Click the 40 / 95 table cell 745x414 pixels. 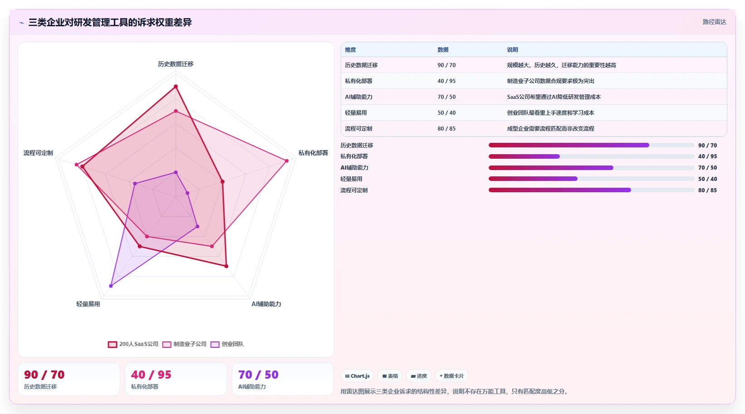pos(446,81)
